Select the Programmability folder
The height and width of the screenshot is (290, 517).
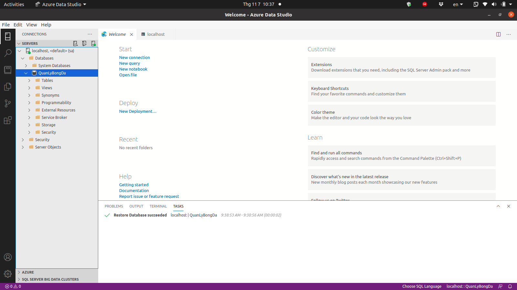tap(57, 103)
